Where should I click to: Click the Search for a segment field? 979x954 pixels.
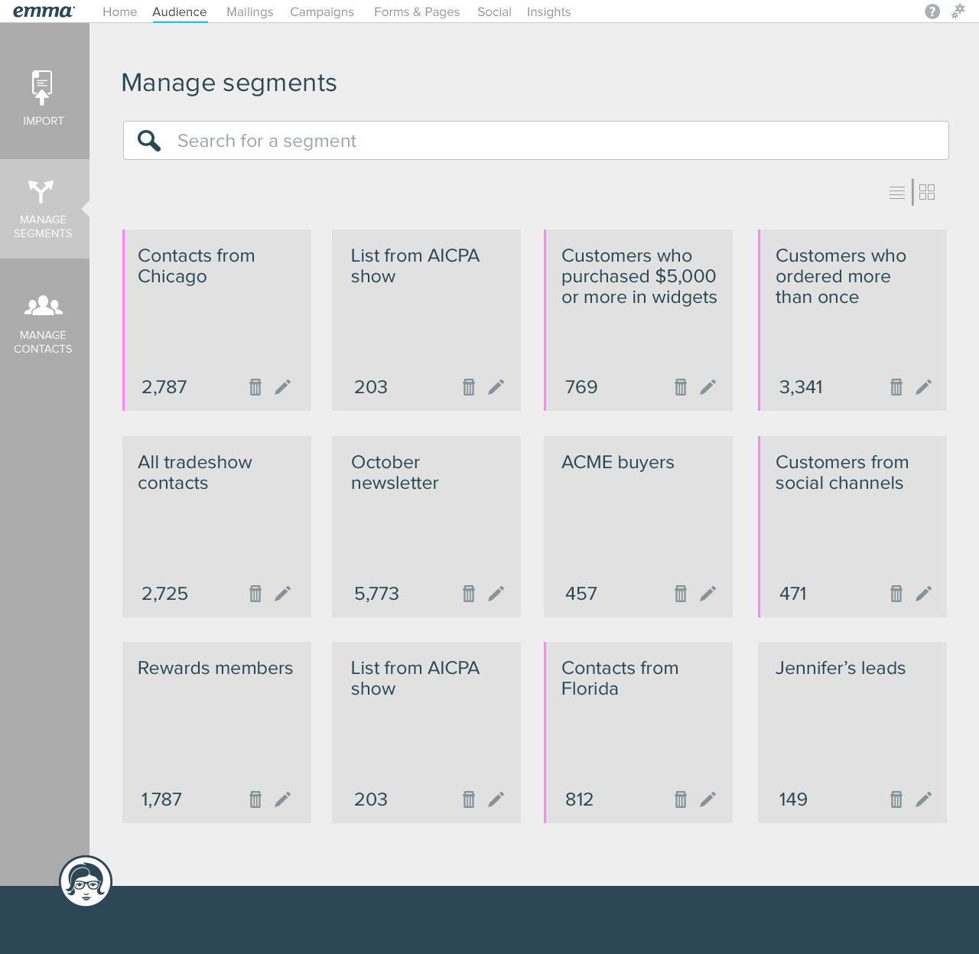[535, 141]
